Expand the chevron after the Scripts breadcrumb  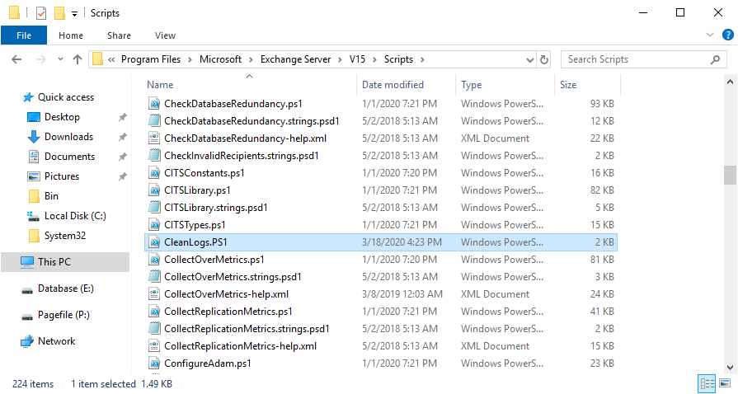(422, 60)
